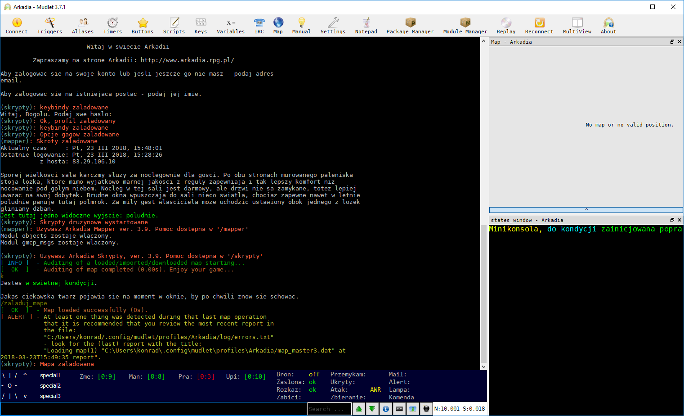Show the Map from the toolbar

(278, 26)
